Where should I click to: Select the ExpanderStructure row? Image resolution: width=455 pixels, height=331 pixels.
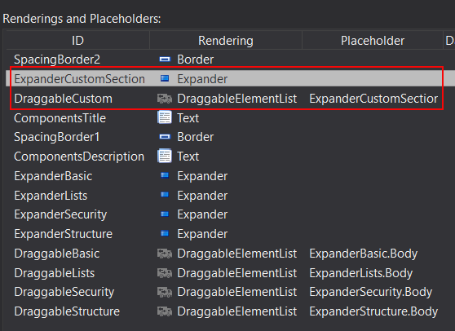tap(231, 234)
